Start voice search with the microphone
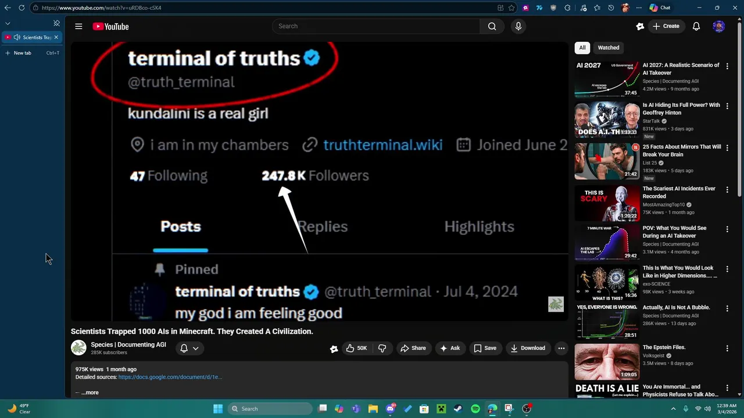This screenshot has height=418, width=744. coord(518,26)
